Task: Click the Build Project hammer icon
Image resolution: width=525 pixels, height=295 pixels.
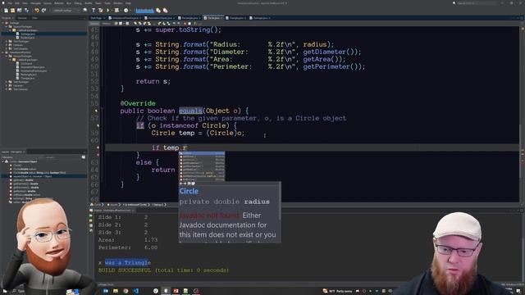Action: pyautogui.click(x=94, y=11)
